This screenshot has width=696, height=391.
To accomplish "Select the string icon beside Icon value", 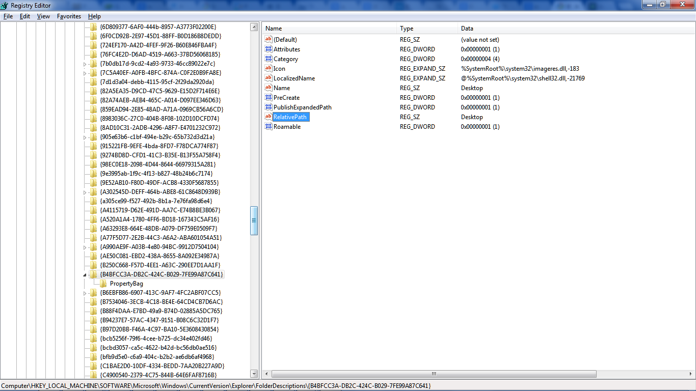I will click(x=269, y=69).
